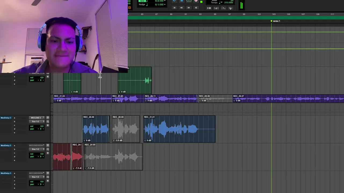
Task: Click send slot c on MIC/LINE 3 track
Action: tap(15, 125)
